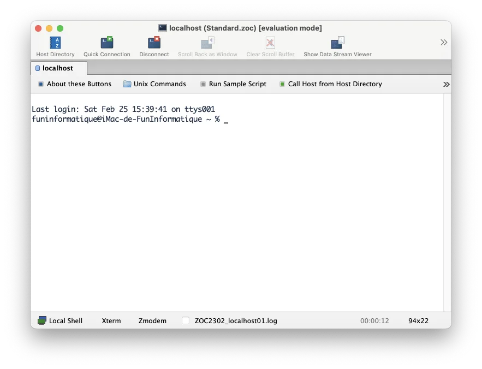This screenshot has width=482, height=369.
Task: Switch to the localhost tab
Action: [57, 68]
